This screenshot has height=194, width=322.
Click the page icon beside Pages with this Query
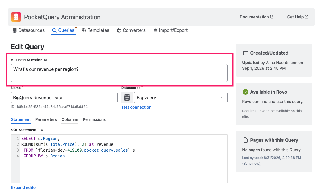(245, 140)
